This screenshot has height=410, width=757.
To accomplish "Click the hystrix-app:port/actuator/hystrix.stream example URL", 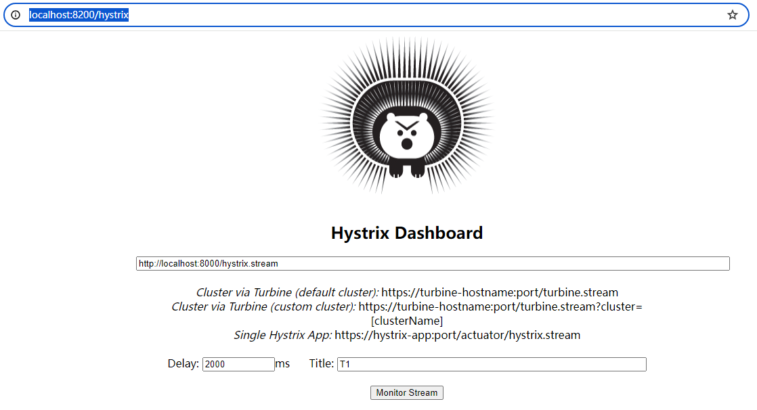I will click(x=457, y=335).
